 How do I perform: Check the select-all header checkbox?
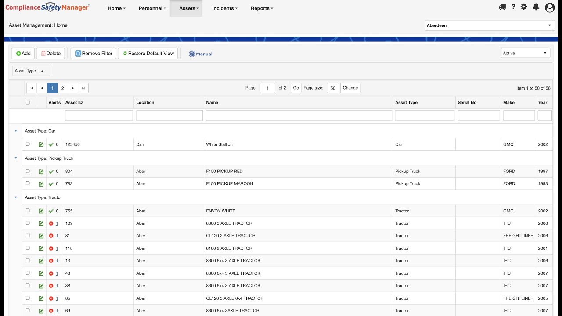click(x=28, y=103)
